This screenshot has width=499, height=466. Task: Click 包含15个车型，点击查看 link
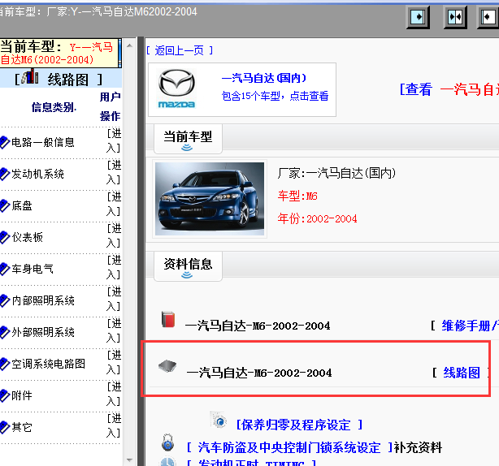(275, 96)
